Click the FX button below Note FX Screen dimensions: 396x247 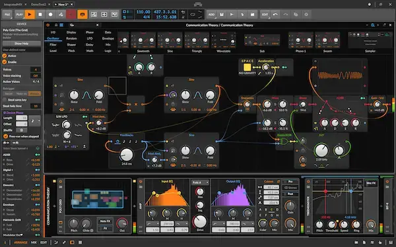tap(105, 229)
